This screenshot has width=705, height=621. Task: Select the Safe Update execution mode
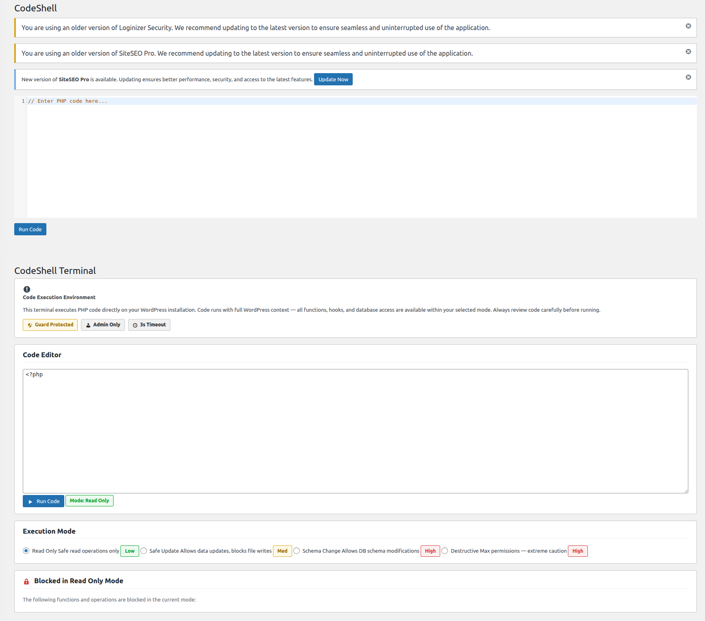coord(144,551)
